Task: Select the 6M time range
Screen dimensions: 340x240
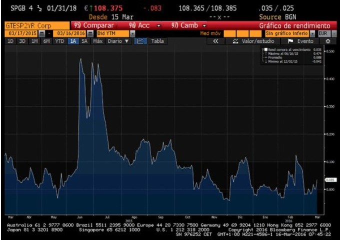Action: tap(46, 41)
